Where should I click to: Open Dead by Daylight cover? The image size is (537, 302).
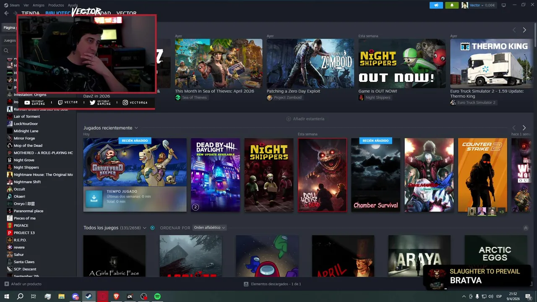(x=215, y=174)
